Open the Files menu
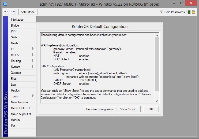This screenshot has height=139, width=199. click(x=22, y=79)
